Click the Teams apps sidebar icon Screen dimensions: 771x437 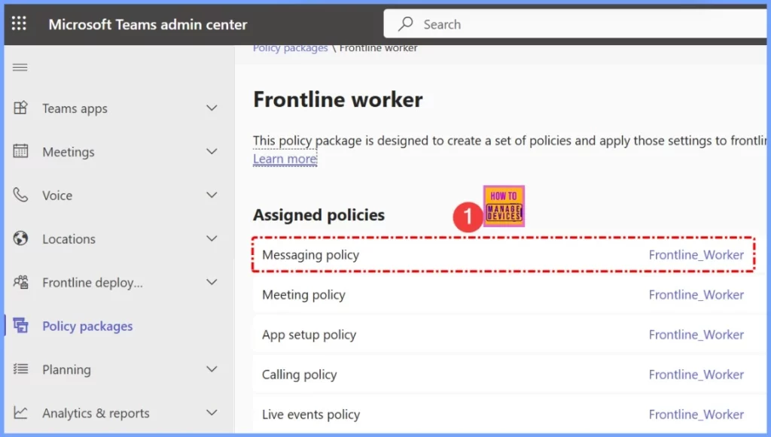tap(20, 108)
